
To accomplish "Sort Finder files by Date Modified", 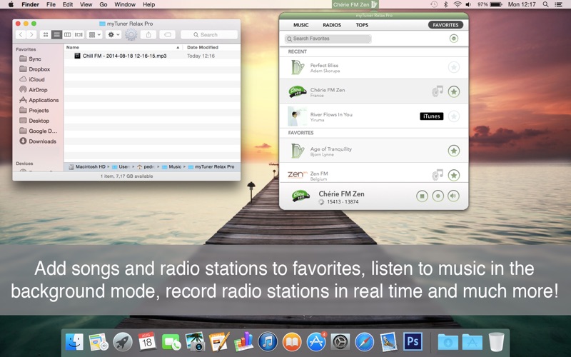I will coord(203,47).
